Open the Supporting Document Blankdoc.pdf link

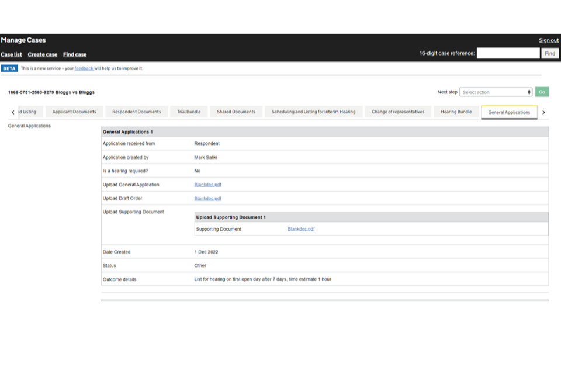click(x=301, y=229)
